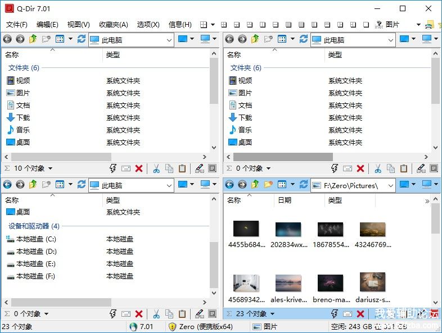Expand top-right pane address dropdown 此电脑

point(391,40)
